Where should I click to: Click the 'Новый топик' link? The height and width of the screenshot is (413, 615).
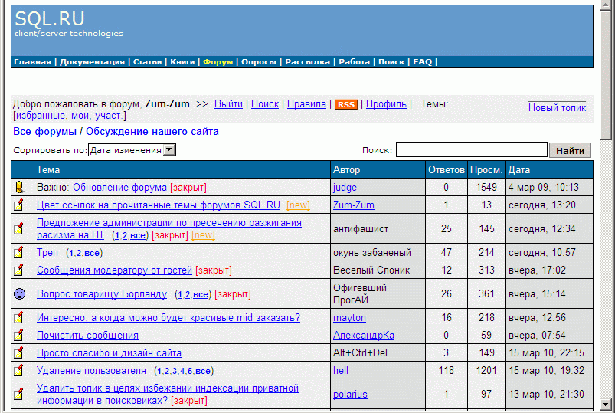[x=557, y=108]
